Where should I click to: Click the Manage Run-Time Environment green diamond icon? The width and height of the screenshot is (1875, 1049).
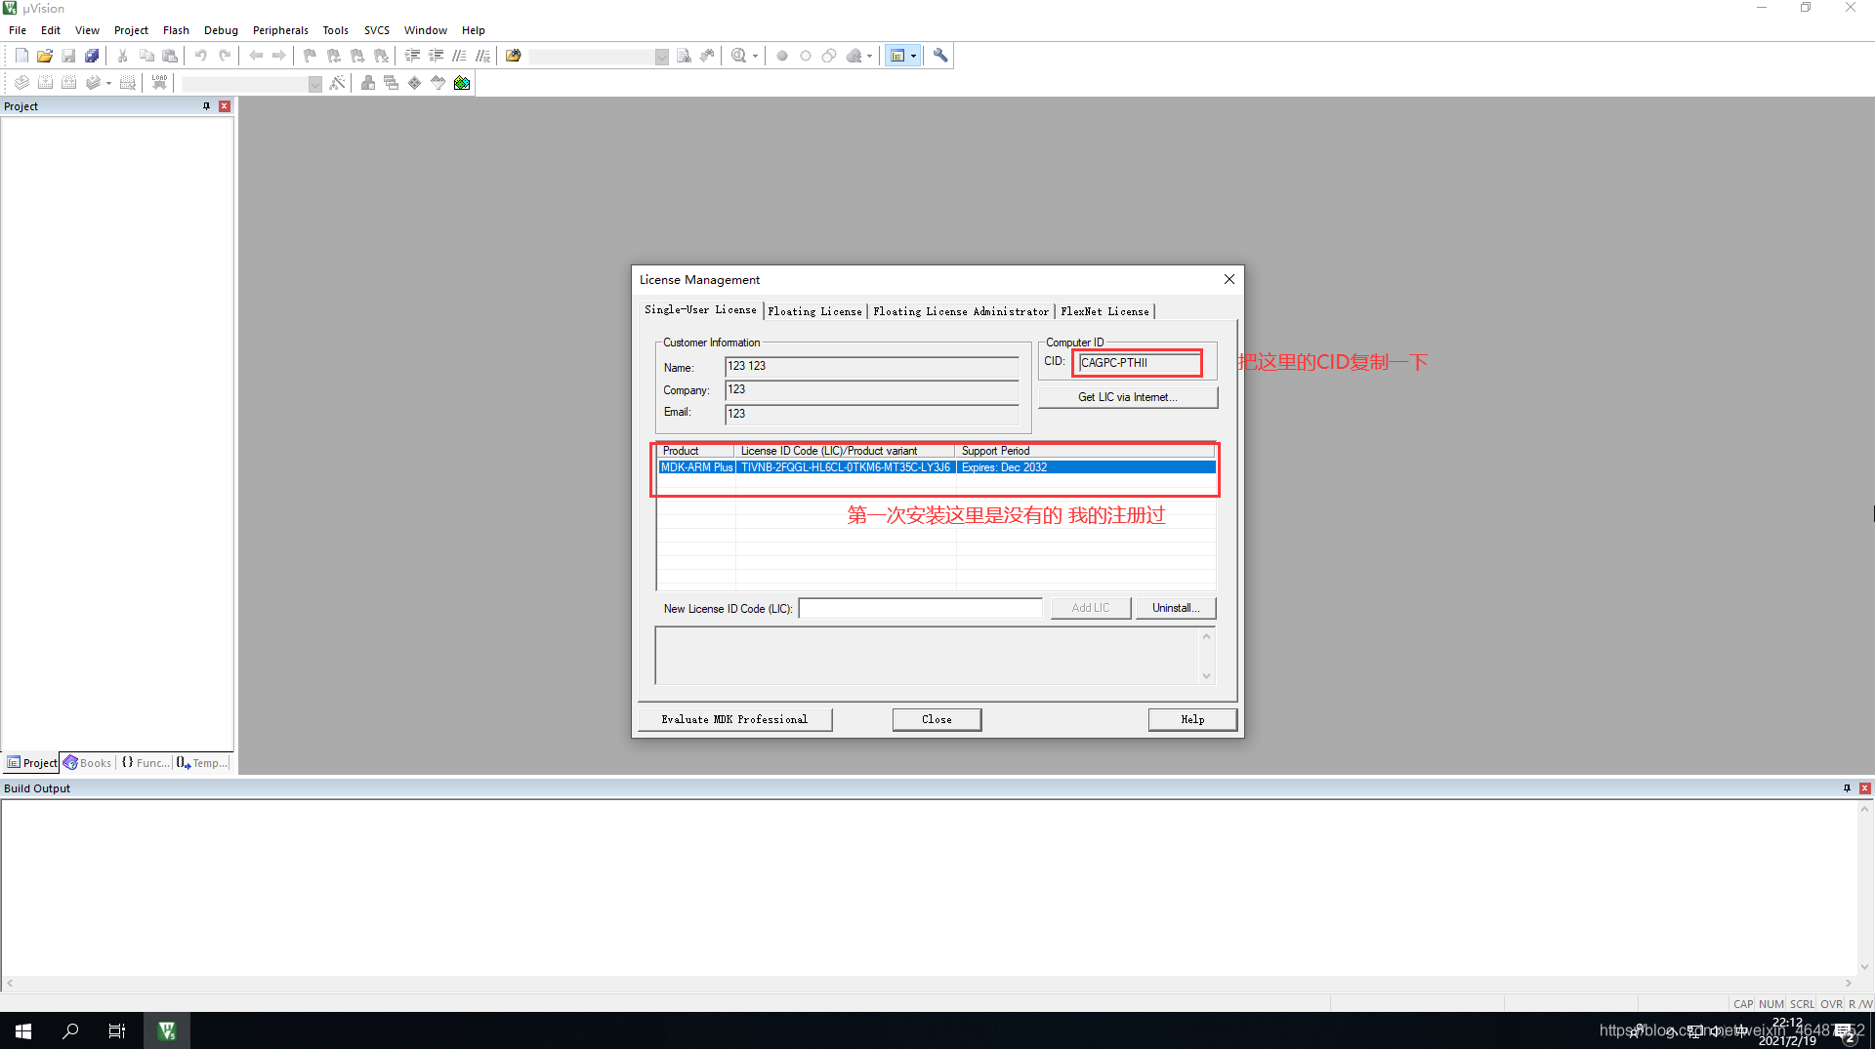[x=415, y=83]
